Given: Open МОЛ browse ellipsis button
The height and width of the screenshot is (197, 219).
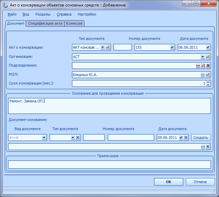Looking at the screenshot, I should (203, 75).
